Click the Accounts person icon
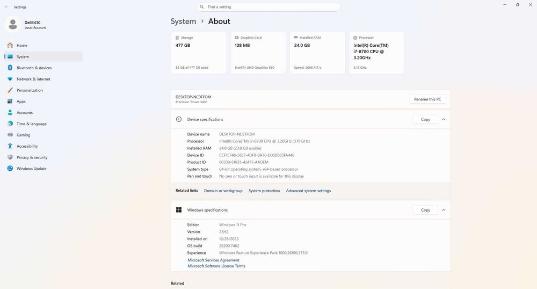 pos(10,113)
